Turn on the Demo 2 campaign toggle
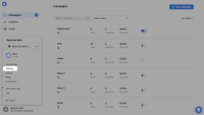The width and height of the screenshot is (204, 115). click(143, 90)
